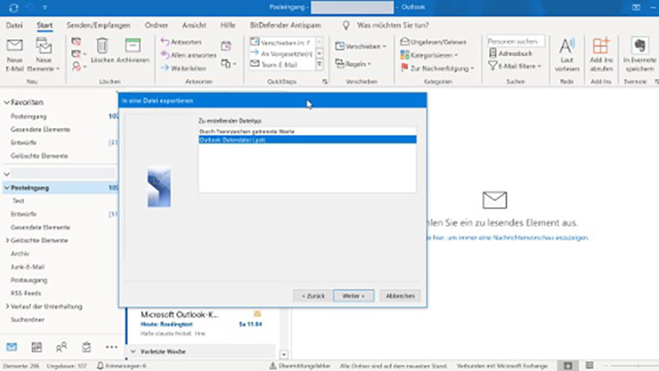
Task: Toggle normal view button in status bar
Action: [x=569, y=365]
